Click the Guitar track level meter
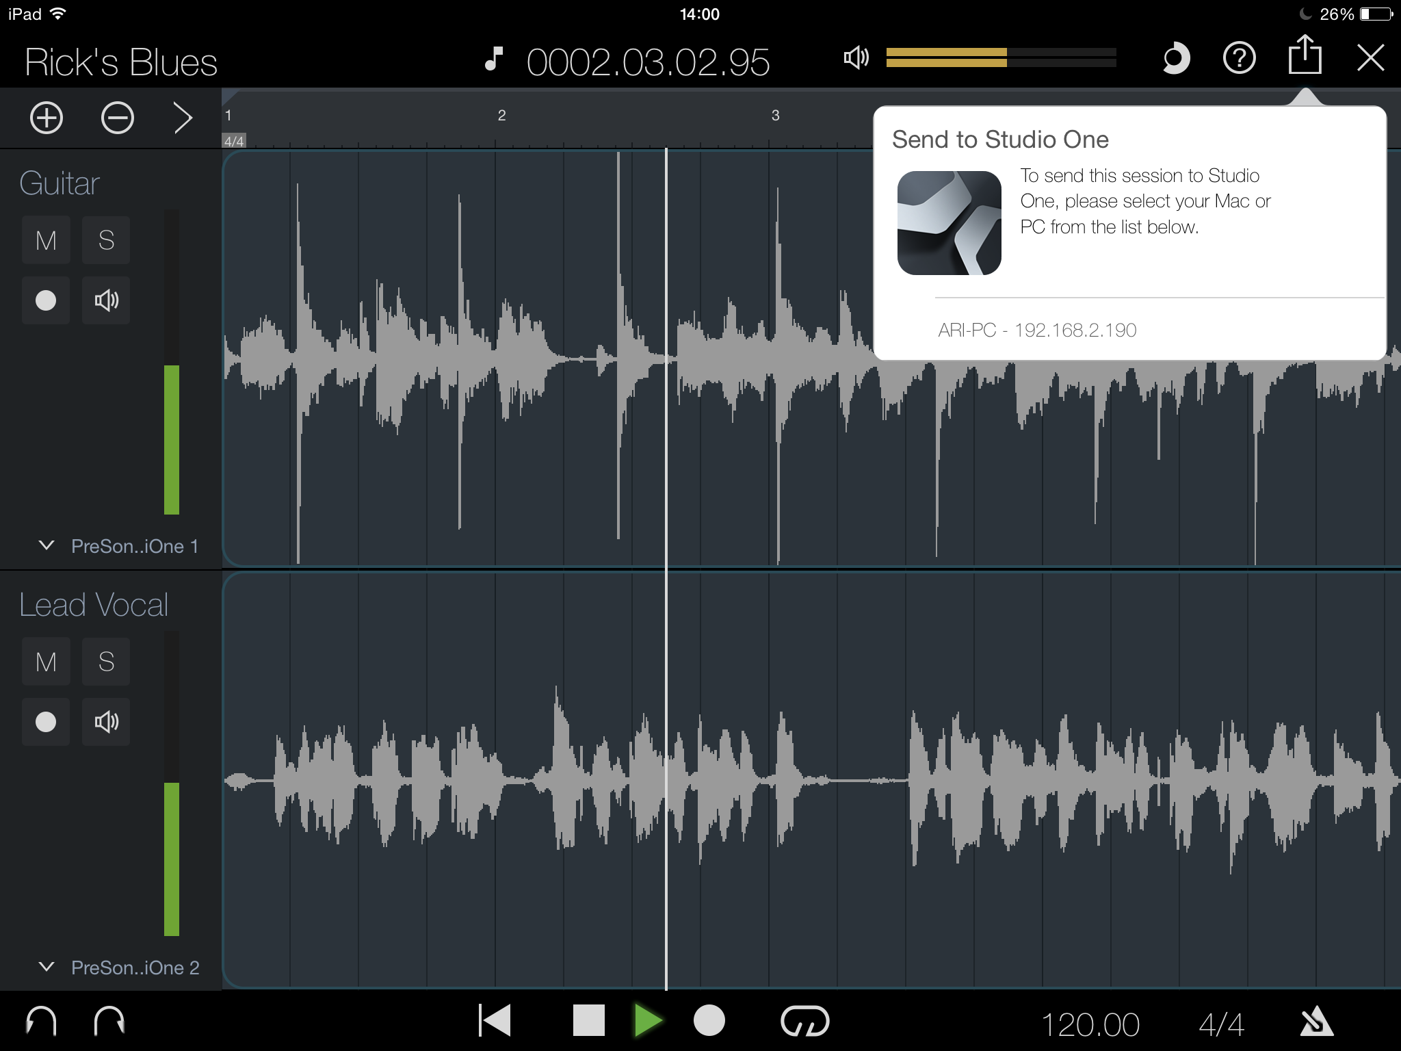This screenshot has height=1051, width=1401. 172,362
